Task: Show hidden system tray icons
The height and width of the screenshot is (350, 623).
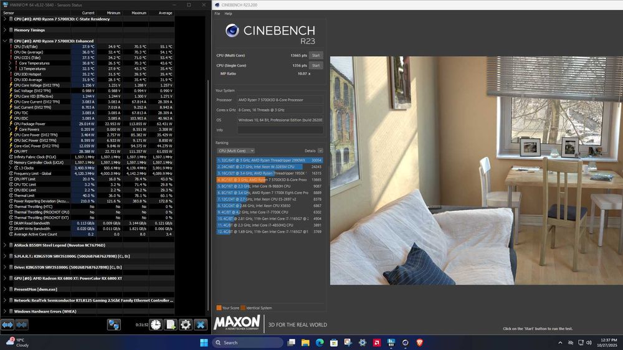Action: pyautogui.click(x=560, y=343)
